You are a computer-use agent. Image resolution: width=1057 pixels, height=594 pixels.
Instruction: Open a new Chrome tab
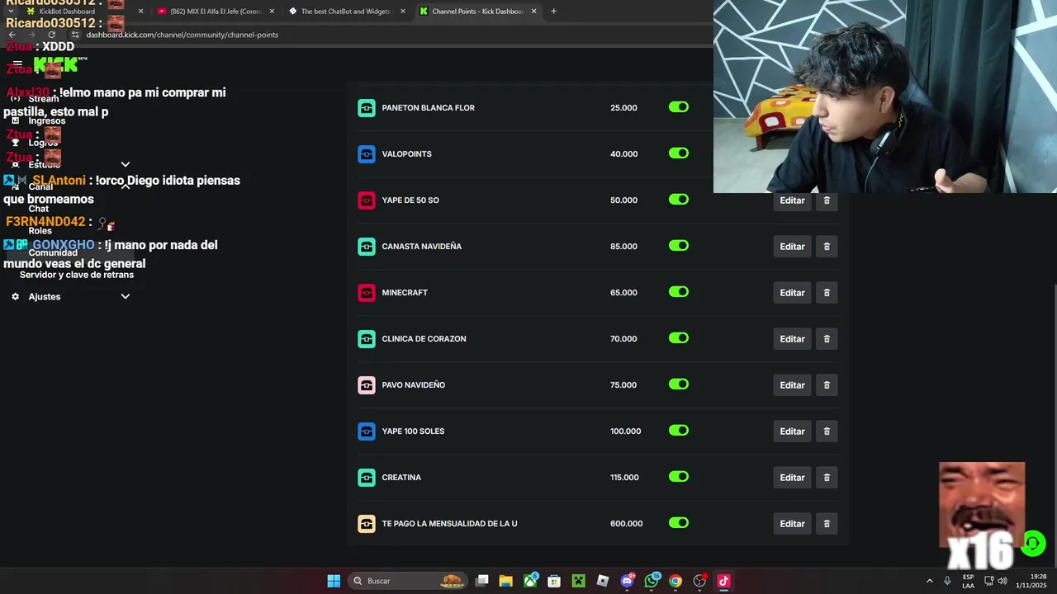pyautogui.click(x=553, y=12)
